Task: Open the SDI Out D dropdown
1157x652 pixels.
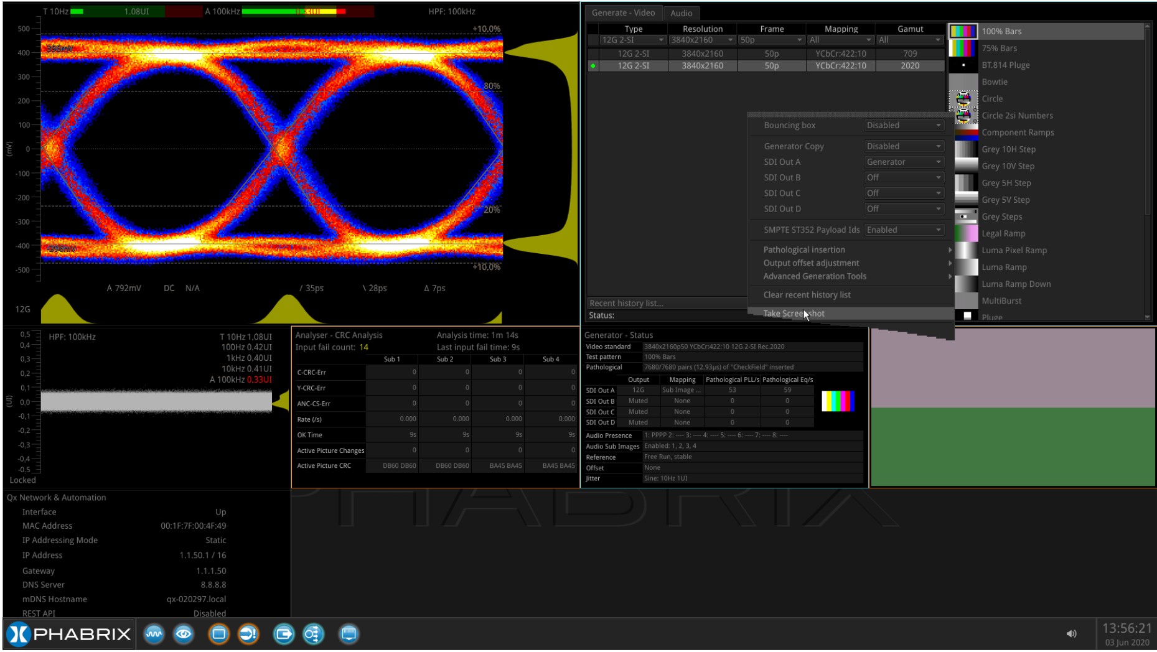Action: [904, 209]
